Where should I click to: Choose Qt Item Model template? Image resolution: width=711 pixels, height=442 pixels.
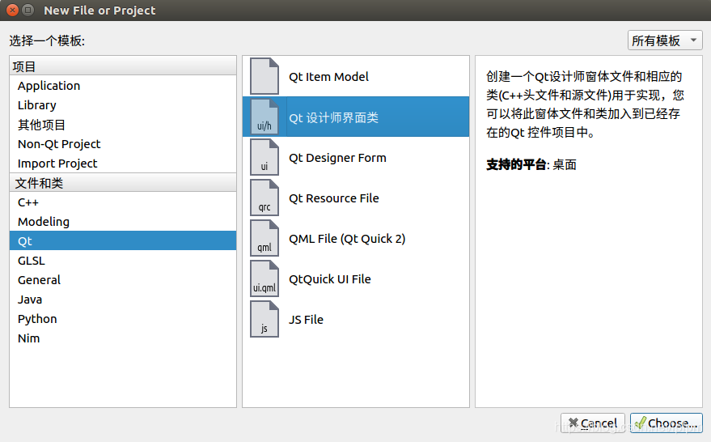pos(356,76)
